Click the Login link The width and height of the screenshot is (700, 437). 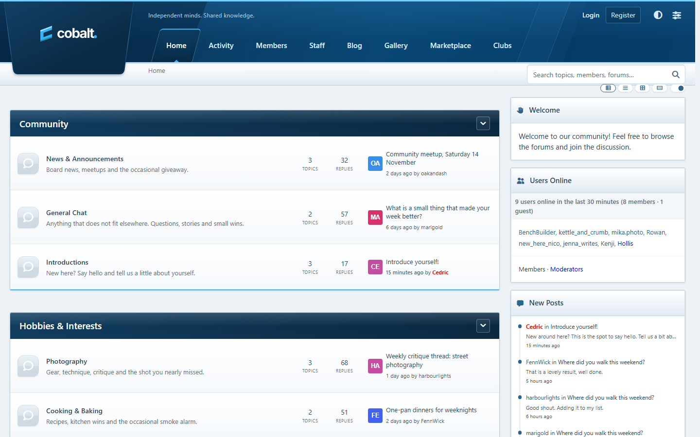[x=591, y=15]
